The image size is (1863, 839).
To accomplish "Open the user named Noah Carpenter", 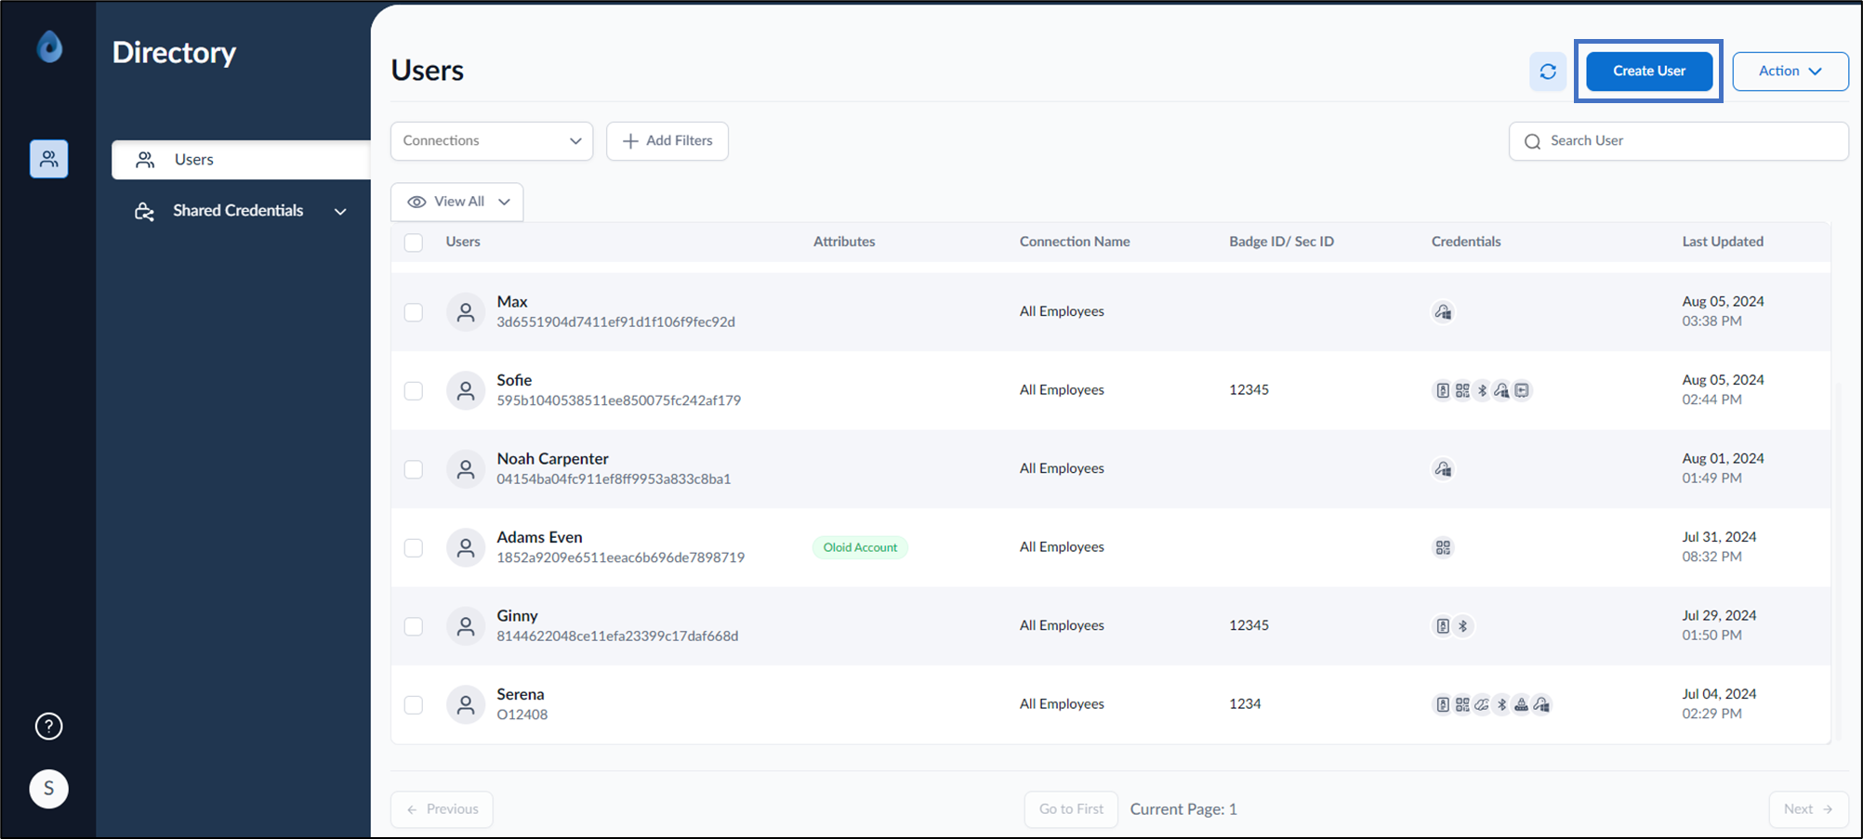I will point(552,459).
